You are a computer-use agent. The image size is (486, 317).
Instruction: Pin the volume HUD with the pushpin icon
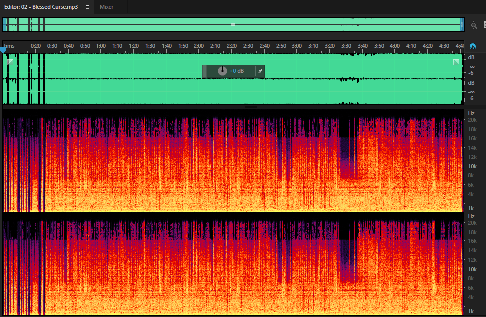click(260, 71)
